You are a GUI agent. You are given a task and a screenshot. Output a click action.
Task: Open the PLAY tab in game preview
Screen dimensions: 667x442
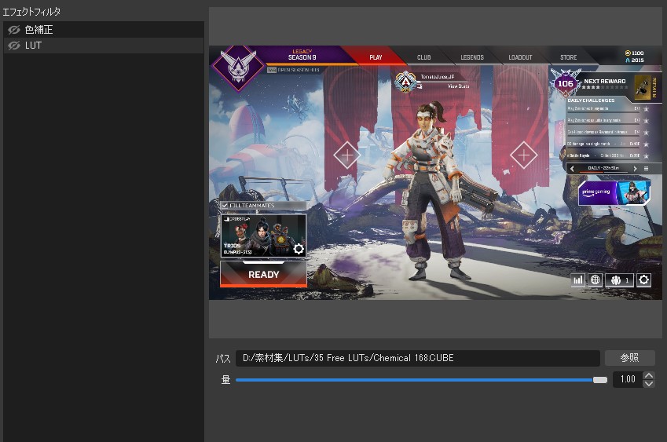[376, 57]
